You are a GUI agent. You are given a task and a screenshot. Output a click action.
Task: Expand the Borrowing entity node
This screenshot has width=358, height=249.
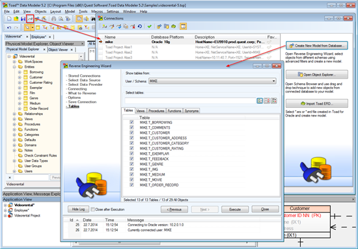coord(20,72)
